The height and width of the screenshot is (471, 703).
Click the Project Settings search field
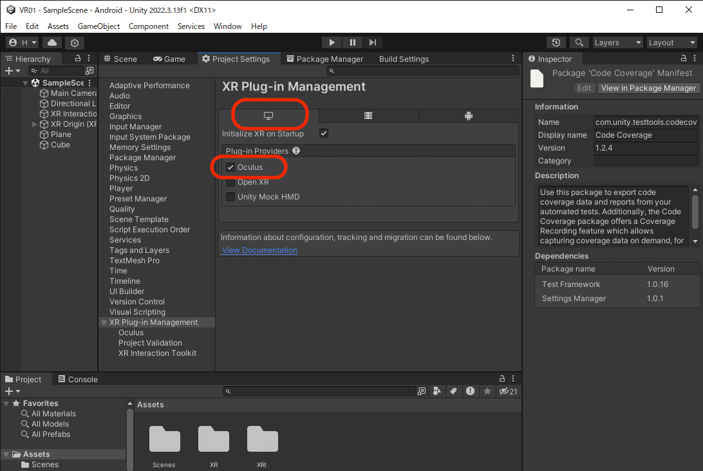click(423, 71)
